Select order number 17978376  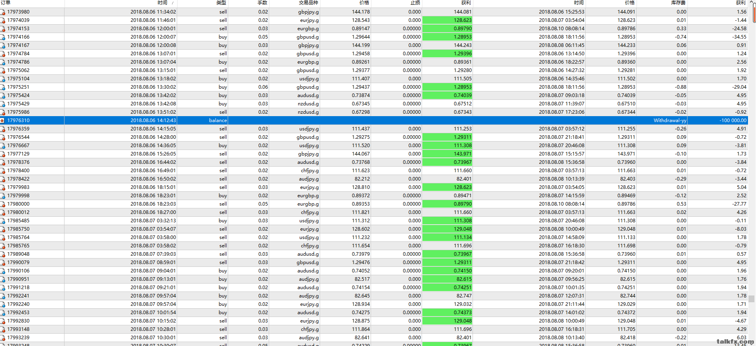(x=18, y=162)
